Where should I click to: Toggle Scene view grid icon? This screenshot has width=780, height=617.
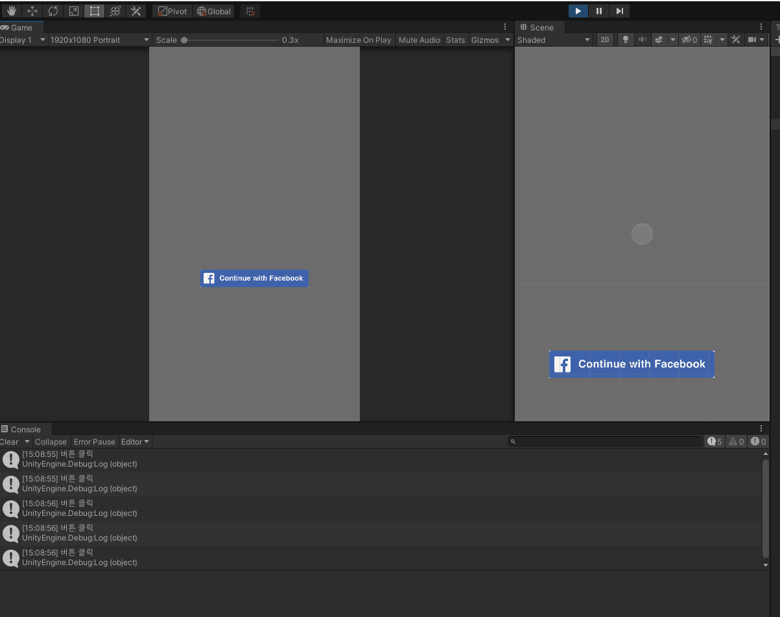[708, 40]
